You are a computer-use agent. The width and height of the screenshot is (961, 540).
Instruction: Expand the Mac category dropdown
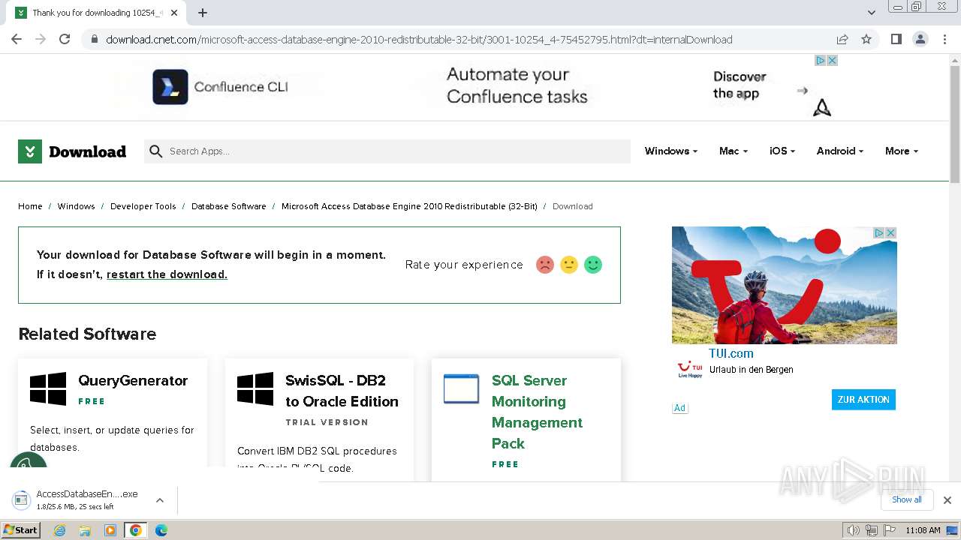pos(733,151)
